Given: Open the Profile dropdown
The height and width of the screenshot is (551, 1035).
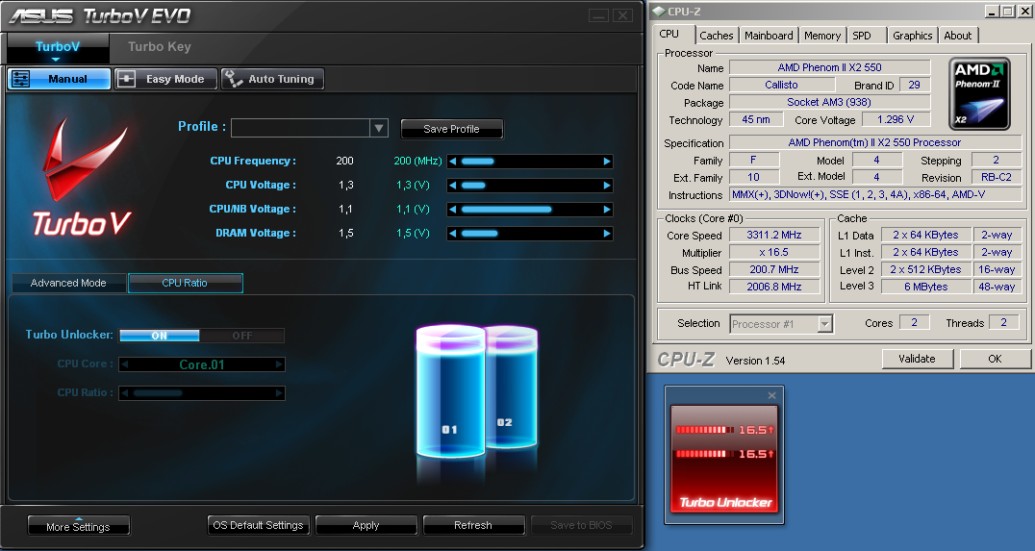Looking at the screenshot, I should pyautogui.click(x=379, y=128).
